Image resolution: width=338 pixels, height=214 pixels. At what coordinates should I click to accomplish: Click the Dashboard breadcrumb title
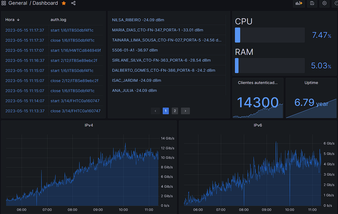pyautogui.click(x=45, y=3)
